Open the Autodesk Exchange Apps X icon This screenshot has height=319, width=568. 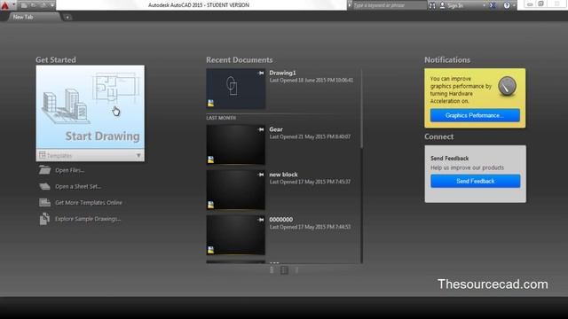tap(493, 5)
